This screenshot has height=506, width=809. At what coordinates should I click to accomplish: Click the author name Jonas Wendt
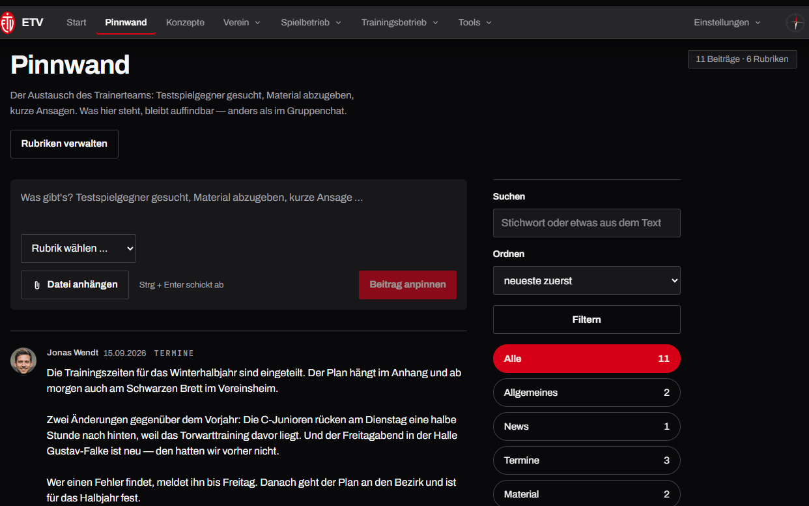73,353
